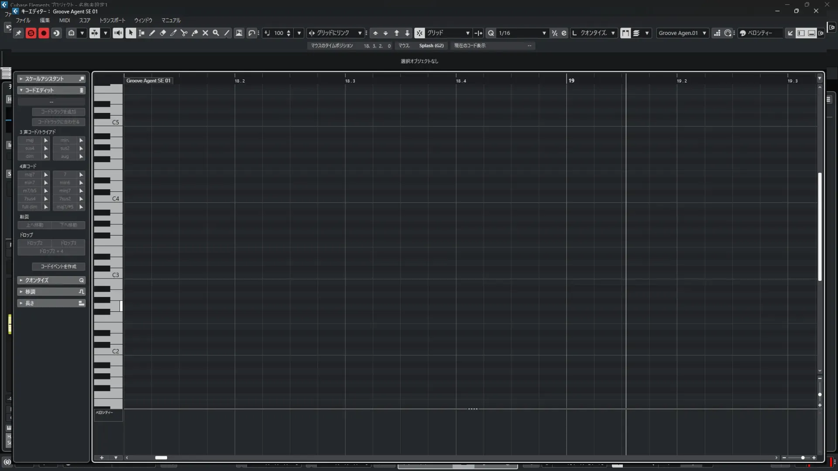Open the MIDI menu
The image size is (838, 471).
tap(65, 20)
